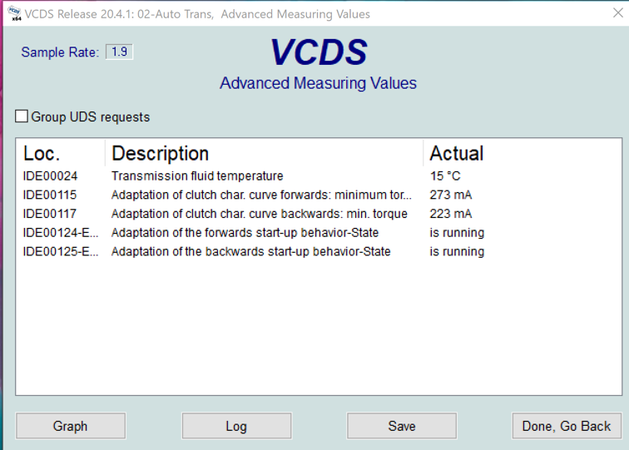Image resolution: width=629 pixels, height=450 pixels.
Task: Close the Advanced Measuring Values window
Action: click(618, 13)
